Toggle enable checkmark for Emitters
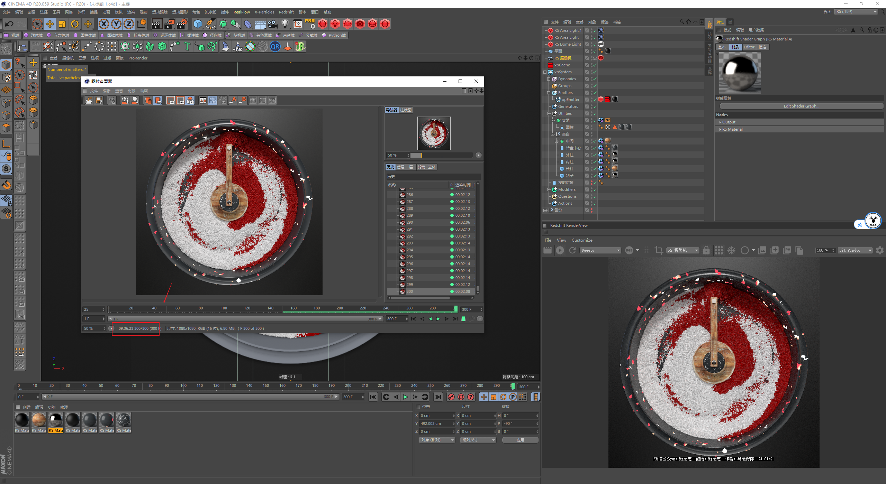The height and width of the screenshot is (484, 886). (x=595, y=93)
